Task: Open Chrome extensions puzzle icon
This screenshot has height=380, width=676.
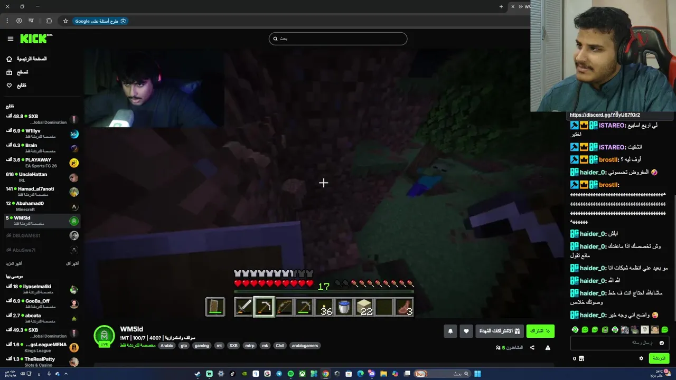Action: click(x=49, y=21)
